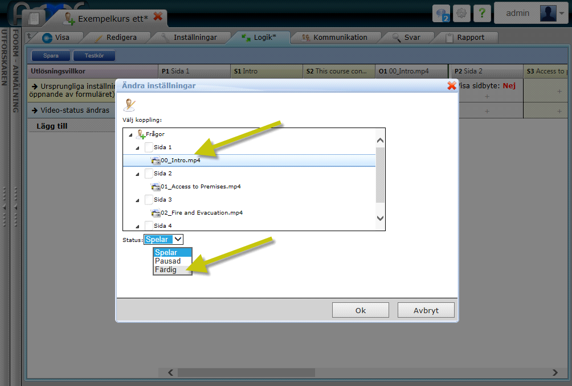This screenshot has height=386, width=572.
Task: Click the document icon in top bar
Action: (x=34, y=18)
